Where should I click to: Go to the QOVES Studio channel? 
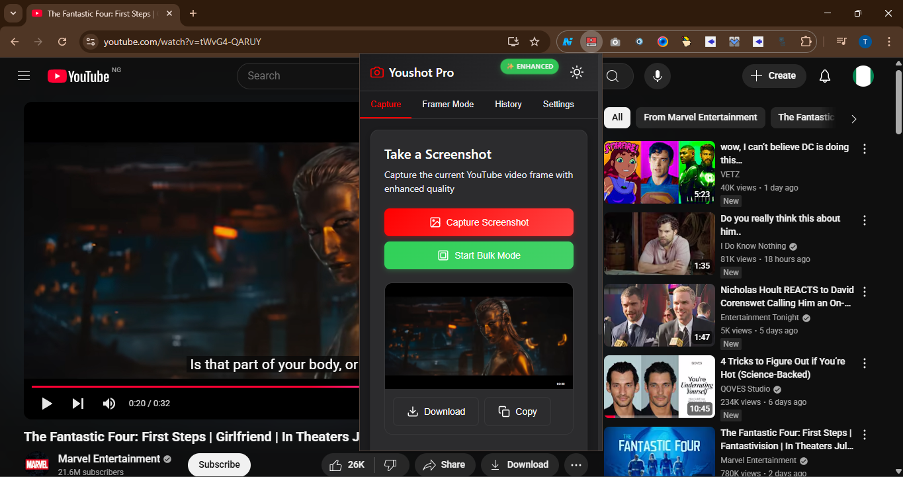(x=746, y=389)
